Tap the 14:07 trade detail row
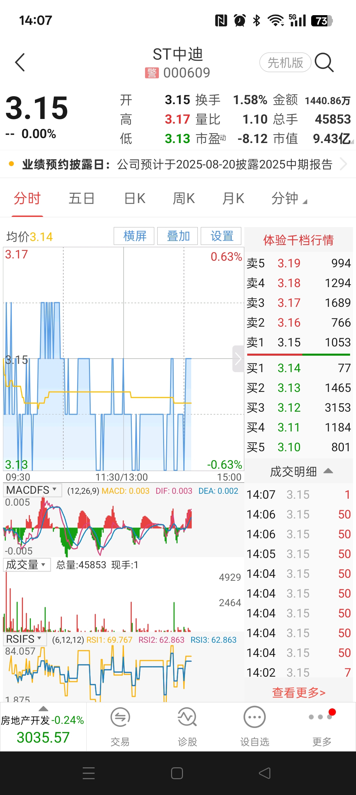 click(x=299, y=494)
